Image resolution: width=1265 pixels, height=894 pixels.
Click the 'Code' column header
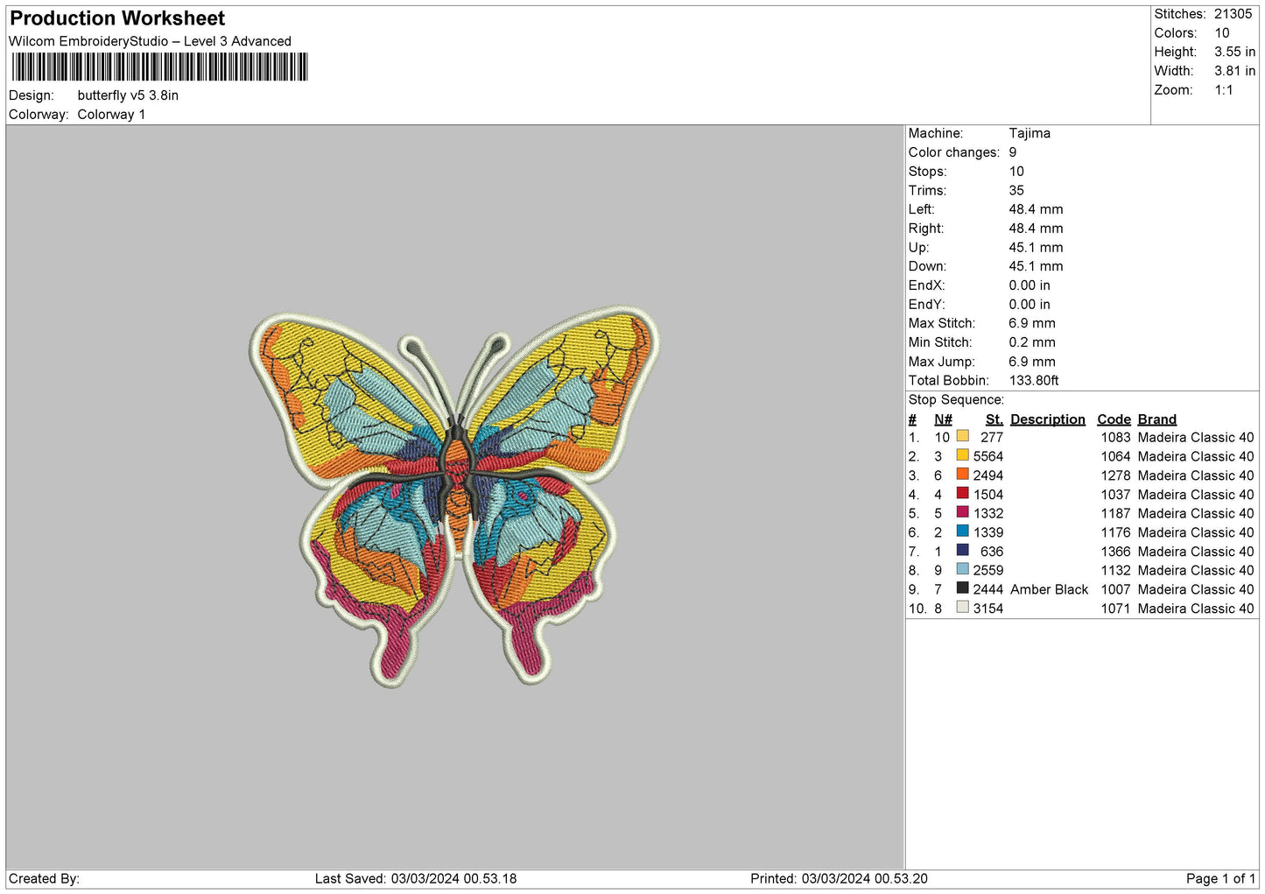pos(1114,419)
